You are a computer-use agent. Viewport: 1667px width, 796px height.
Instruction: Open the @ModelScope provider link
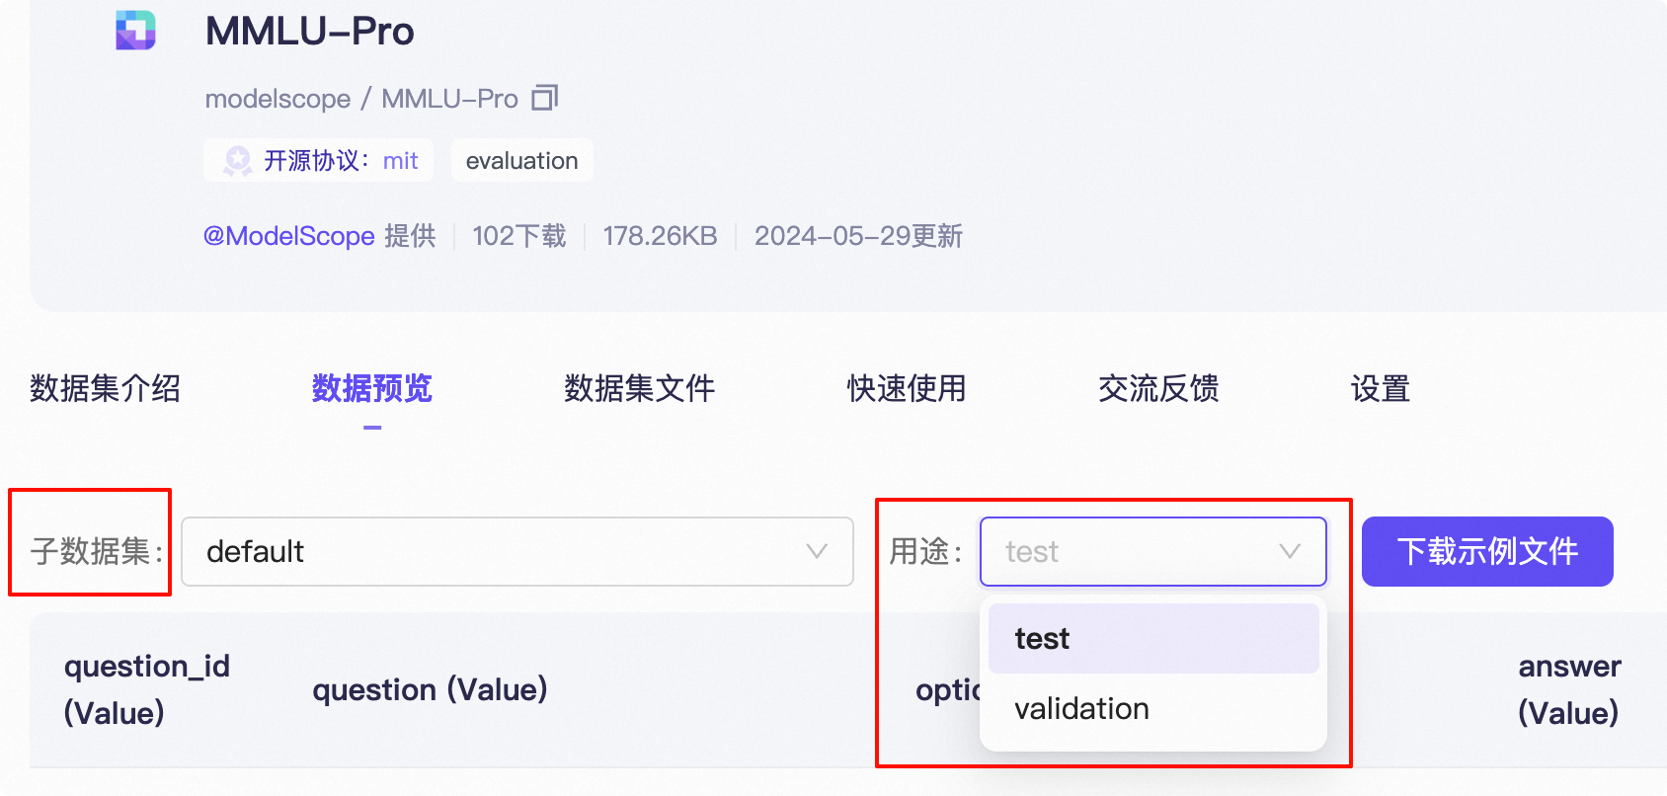click(289, 236)
